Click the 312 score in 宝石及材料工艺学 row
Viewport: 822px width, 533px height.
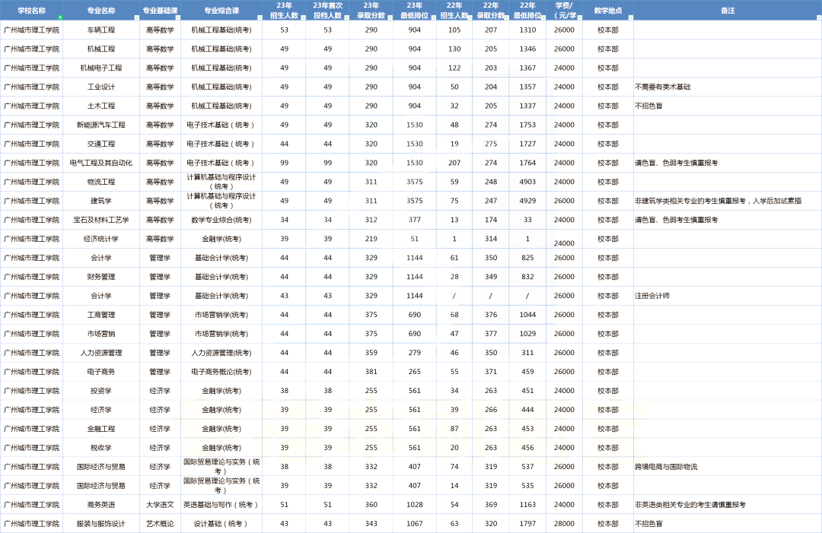coord(371,220)
